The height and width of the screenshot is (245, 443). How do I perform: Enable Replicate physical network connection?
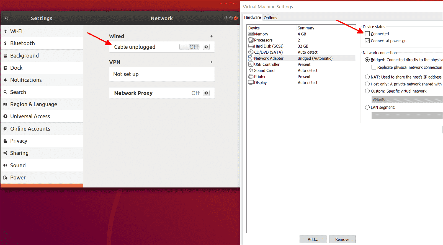point(374,67)
